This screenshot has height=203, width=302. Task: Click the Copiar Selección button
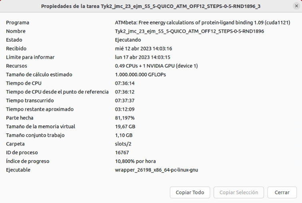tap(239, 192)
